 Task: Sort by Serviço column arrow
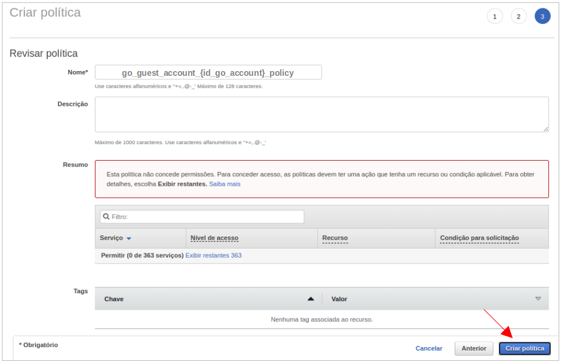pos(129,238)
